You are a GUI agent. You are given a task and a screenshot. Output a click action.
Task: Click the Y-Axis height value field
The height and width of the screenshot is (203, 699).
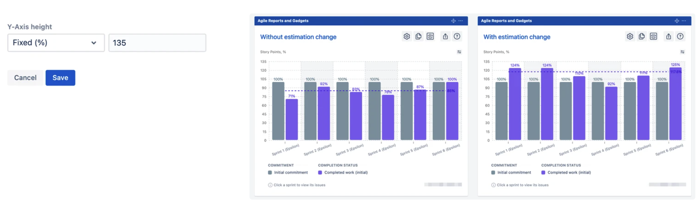[x=157, y=43]
